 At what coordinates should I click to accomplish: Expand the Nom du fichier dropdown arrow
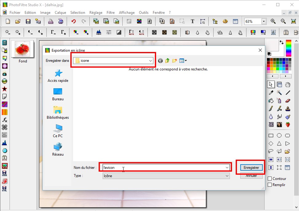[227, 167]
